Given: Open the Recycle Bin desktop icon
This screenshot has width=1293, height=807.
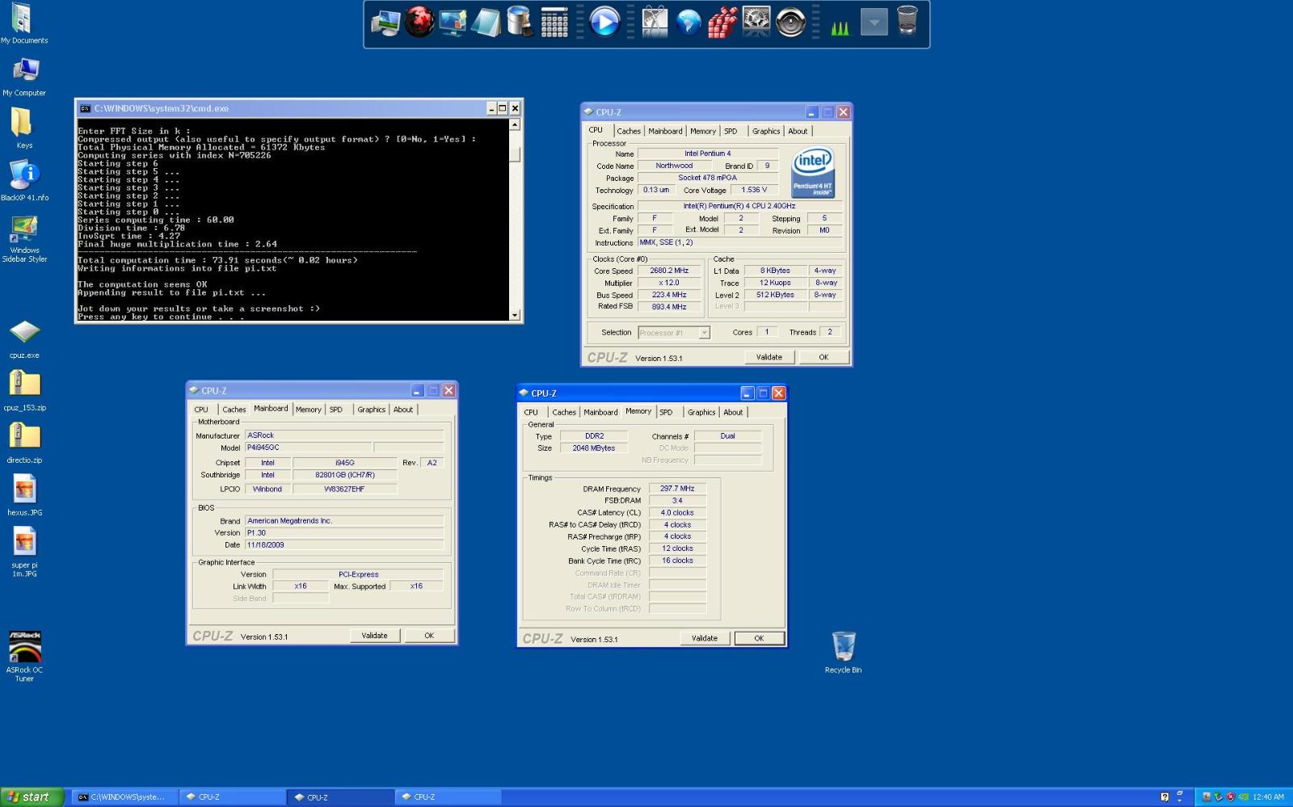Looking at the screenshot, I should point(843,652).
